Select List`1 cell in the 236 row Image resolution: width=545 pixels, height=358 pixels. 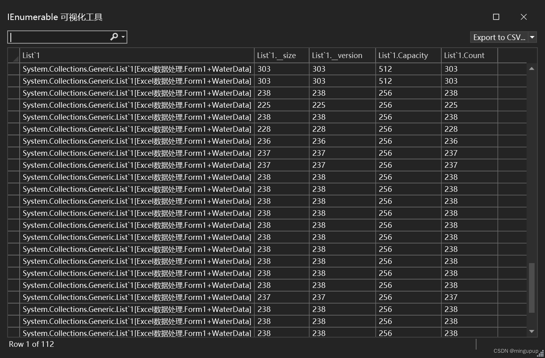click(137, 141)
